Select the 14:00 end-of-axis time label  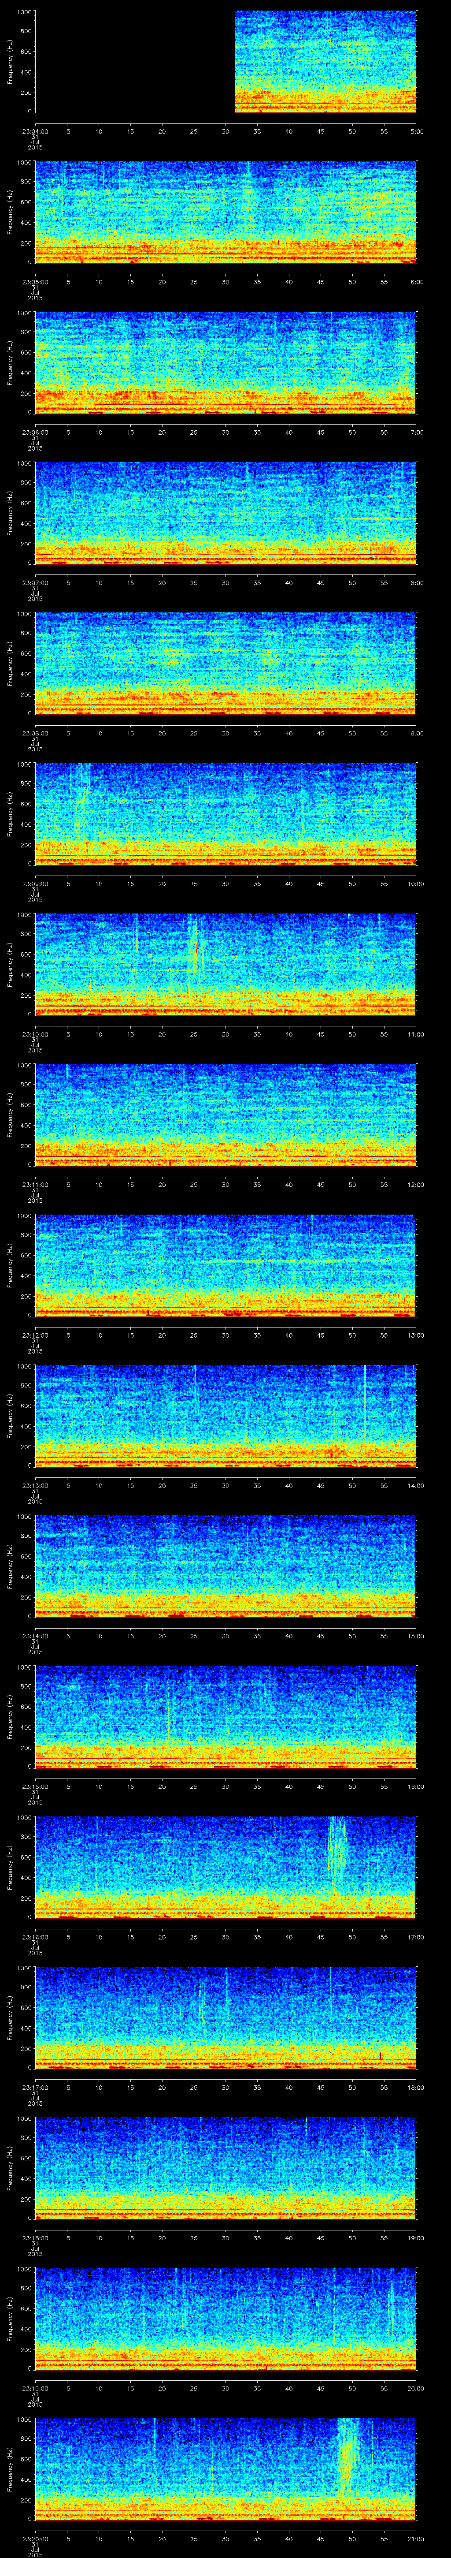pos(416,1485)
